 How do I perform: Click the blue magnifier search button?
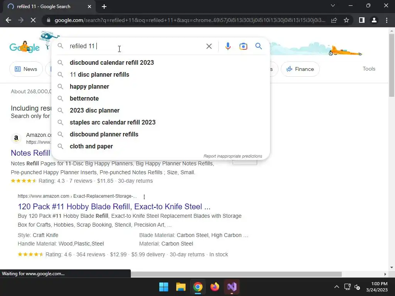pos(258,46)
